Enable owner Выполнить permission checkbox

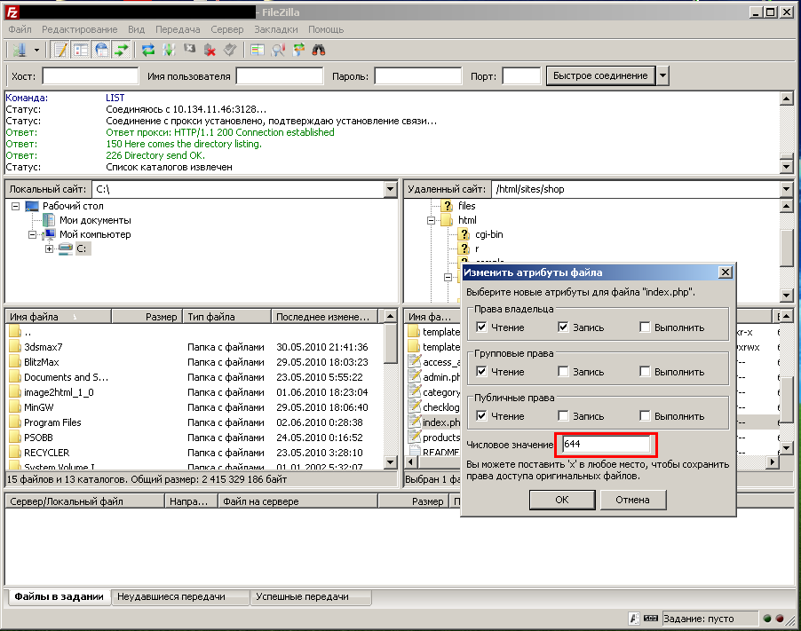[x=645, y=327]
